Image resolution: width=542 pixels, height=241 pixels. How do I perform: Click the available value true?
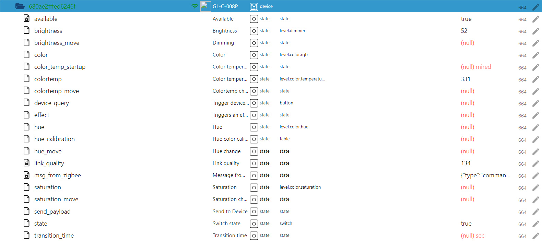466,19
